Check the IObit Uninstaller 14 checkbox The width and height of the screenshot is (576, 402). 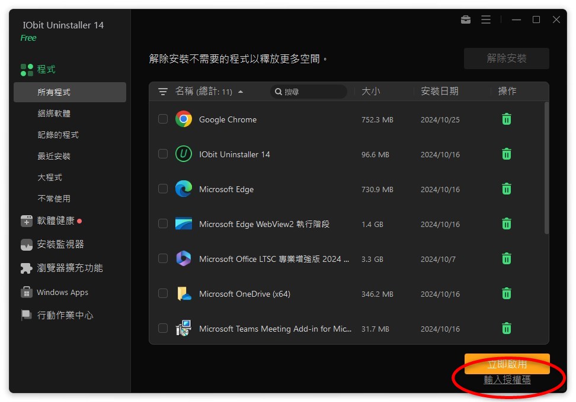point(163,154)
